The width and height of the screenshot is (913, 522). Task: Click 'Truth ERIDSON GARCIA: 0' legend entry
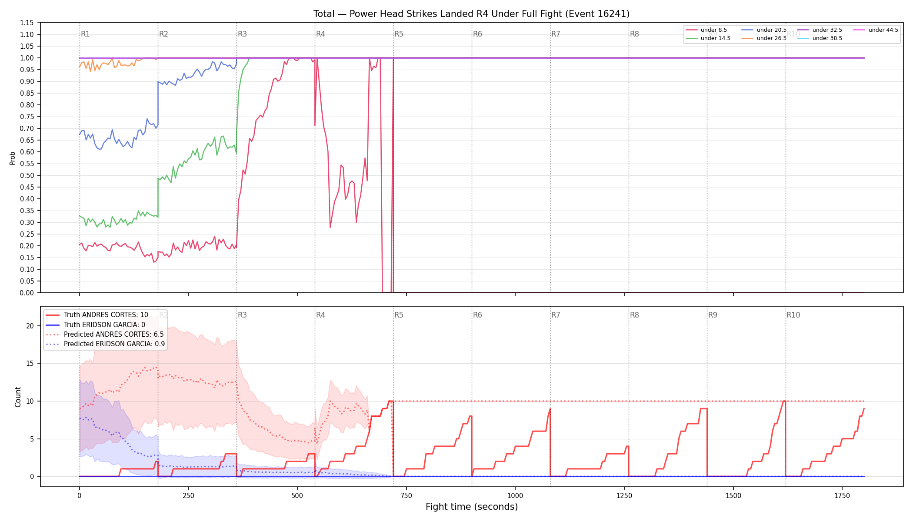[96, 325]
